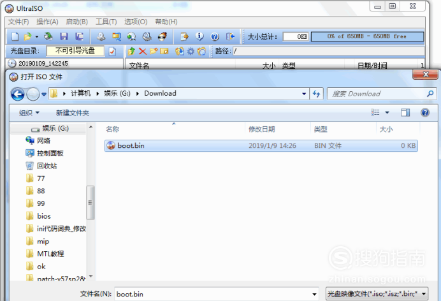The width and height of the screenshot is (441, 301).
Task: Click the 不可引导光盘 disc type box
Action: pyautogui.click(x=75, y=51)
